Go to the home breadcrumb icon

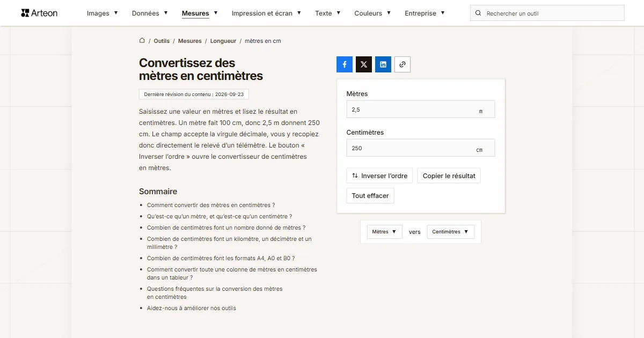point(142,41)
